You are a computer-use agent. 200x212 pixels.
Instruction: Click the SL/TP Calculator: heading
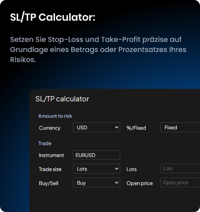point(53,17)
